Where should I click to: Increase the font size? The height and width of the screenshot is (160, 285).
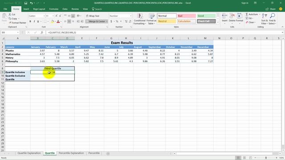[x=57, y=16]
